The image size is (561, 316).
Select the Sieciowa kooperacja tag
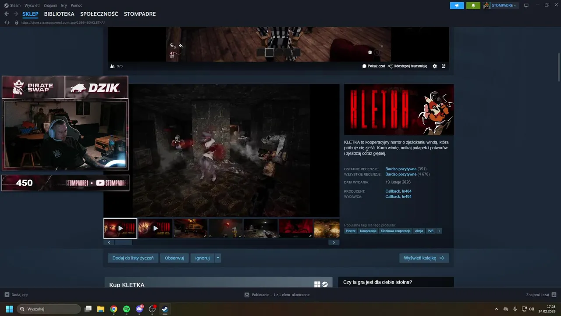tap(395, 231)
